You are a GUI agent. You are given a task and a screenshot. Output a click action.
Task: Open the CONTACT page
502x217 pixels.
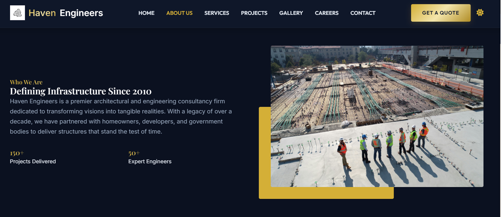pyautogui.click(x=363, y=13)
